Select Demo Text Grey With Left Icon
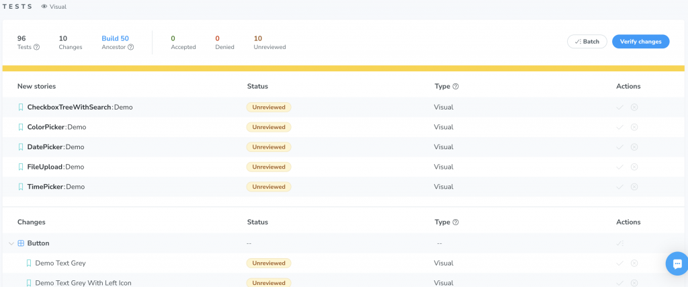Viewport: 688px width, 287px height. pyautogui.click(x=83, y=283)
